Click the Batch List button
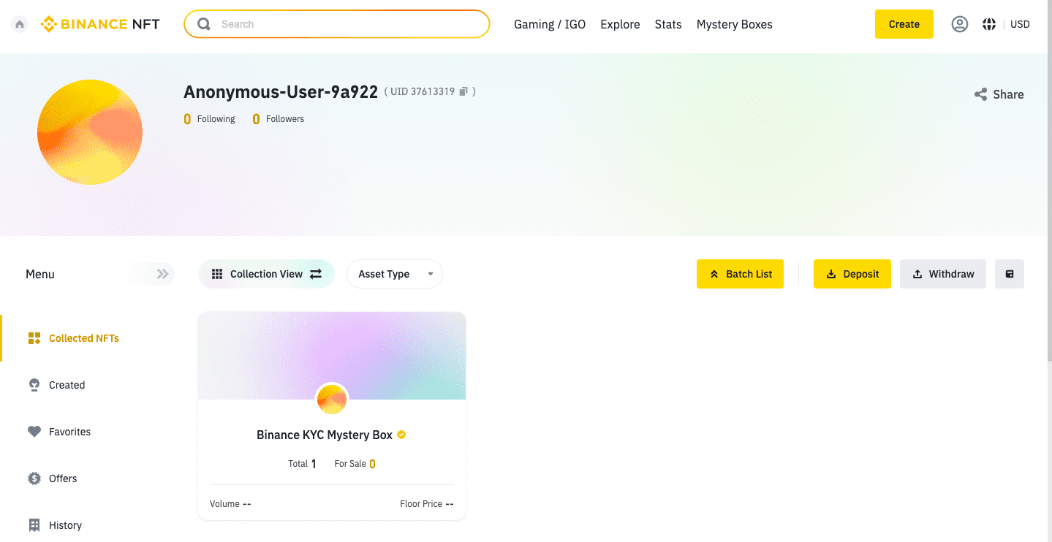This screenshot has width=1052, height=542. pos(740,274)
